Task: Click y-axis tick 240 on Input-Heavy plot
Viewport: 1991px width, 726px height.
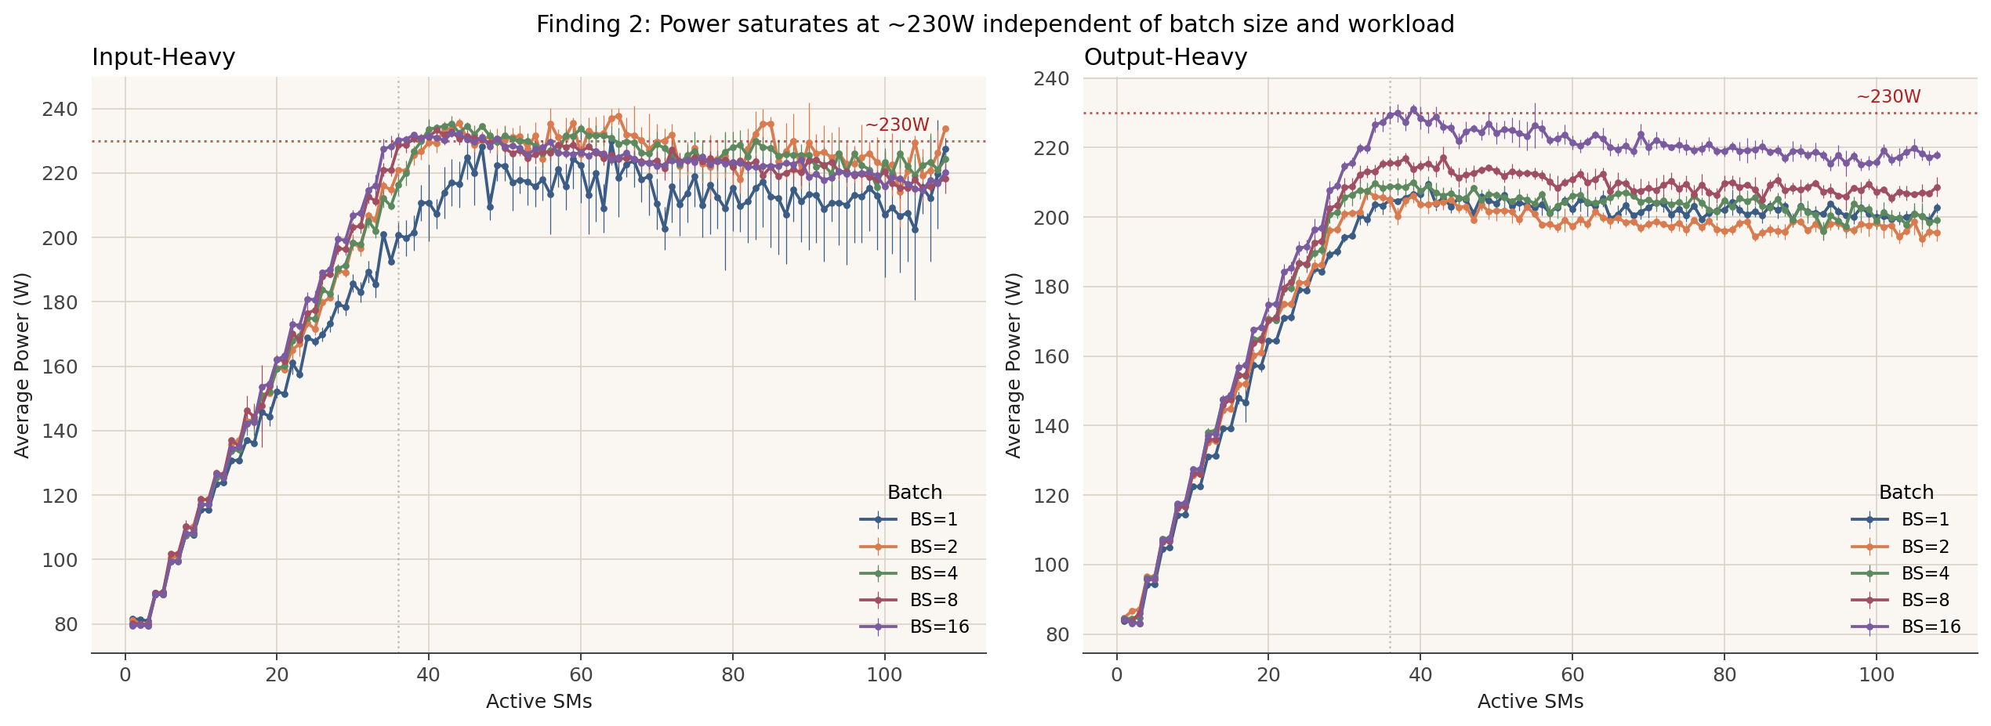Action: [x=60, y=109]
